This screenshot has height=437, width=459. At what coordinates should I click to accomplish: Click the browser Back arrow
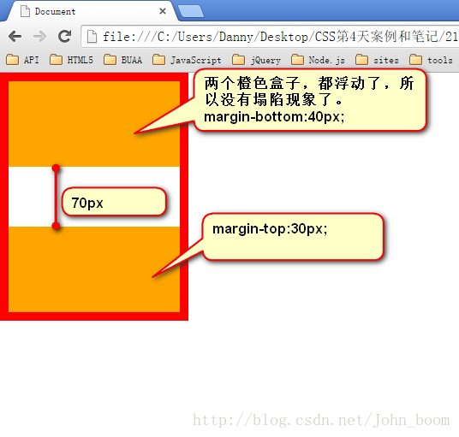15,37
